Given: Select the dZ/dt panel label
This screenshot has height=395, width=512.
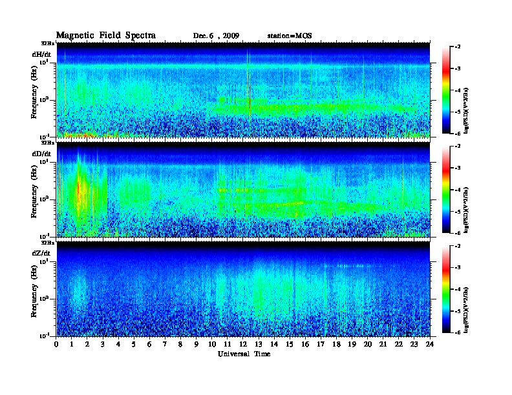Looking at the screenshot, I should 41,253.
